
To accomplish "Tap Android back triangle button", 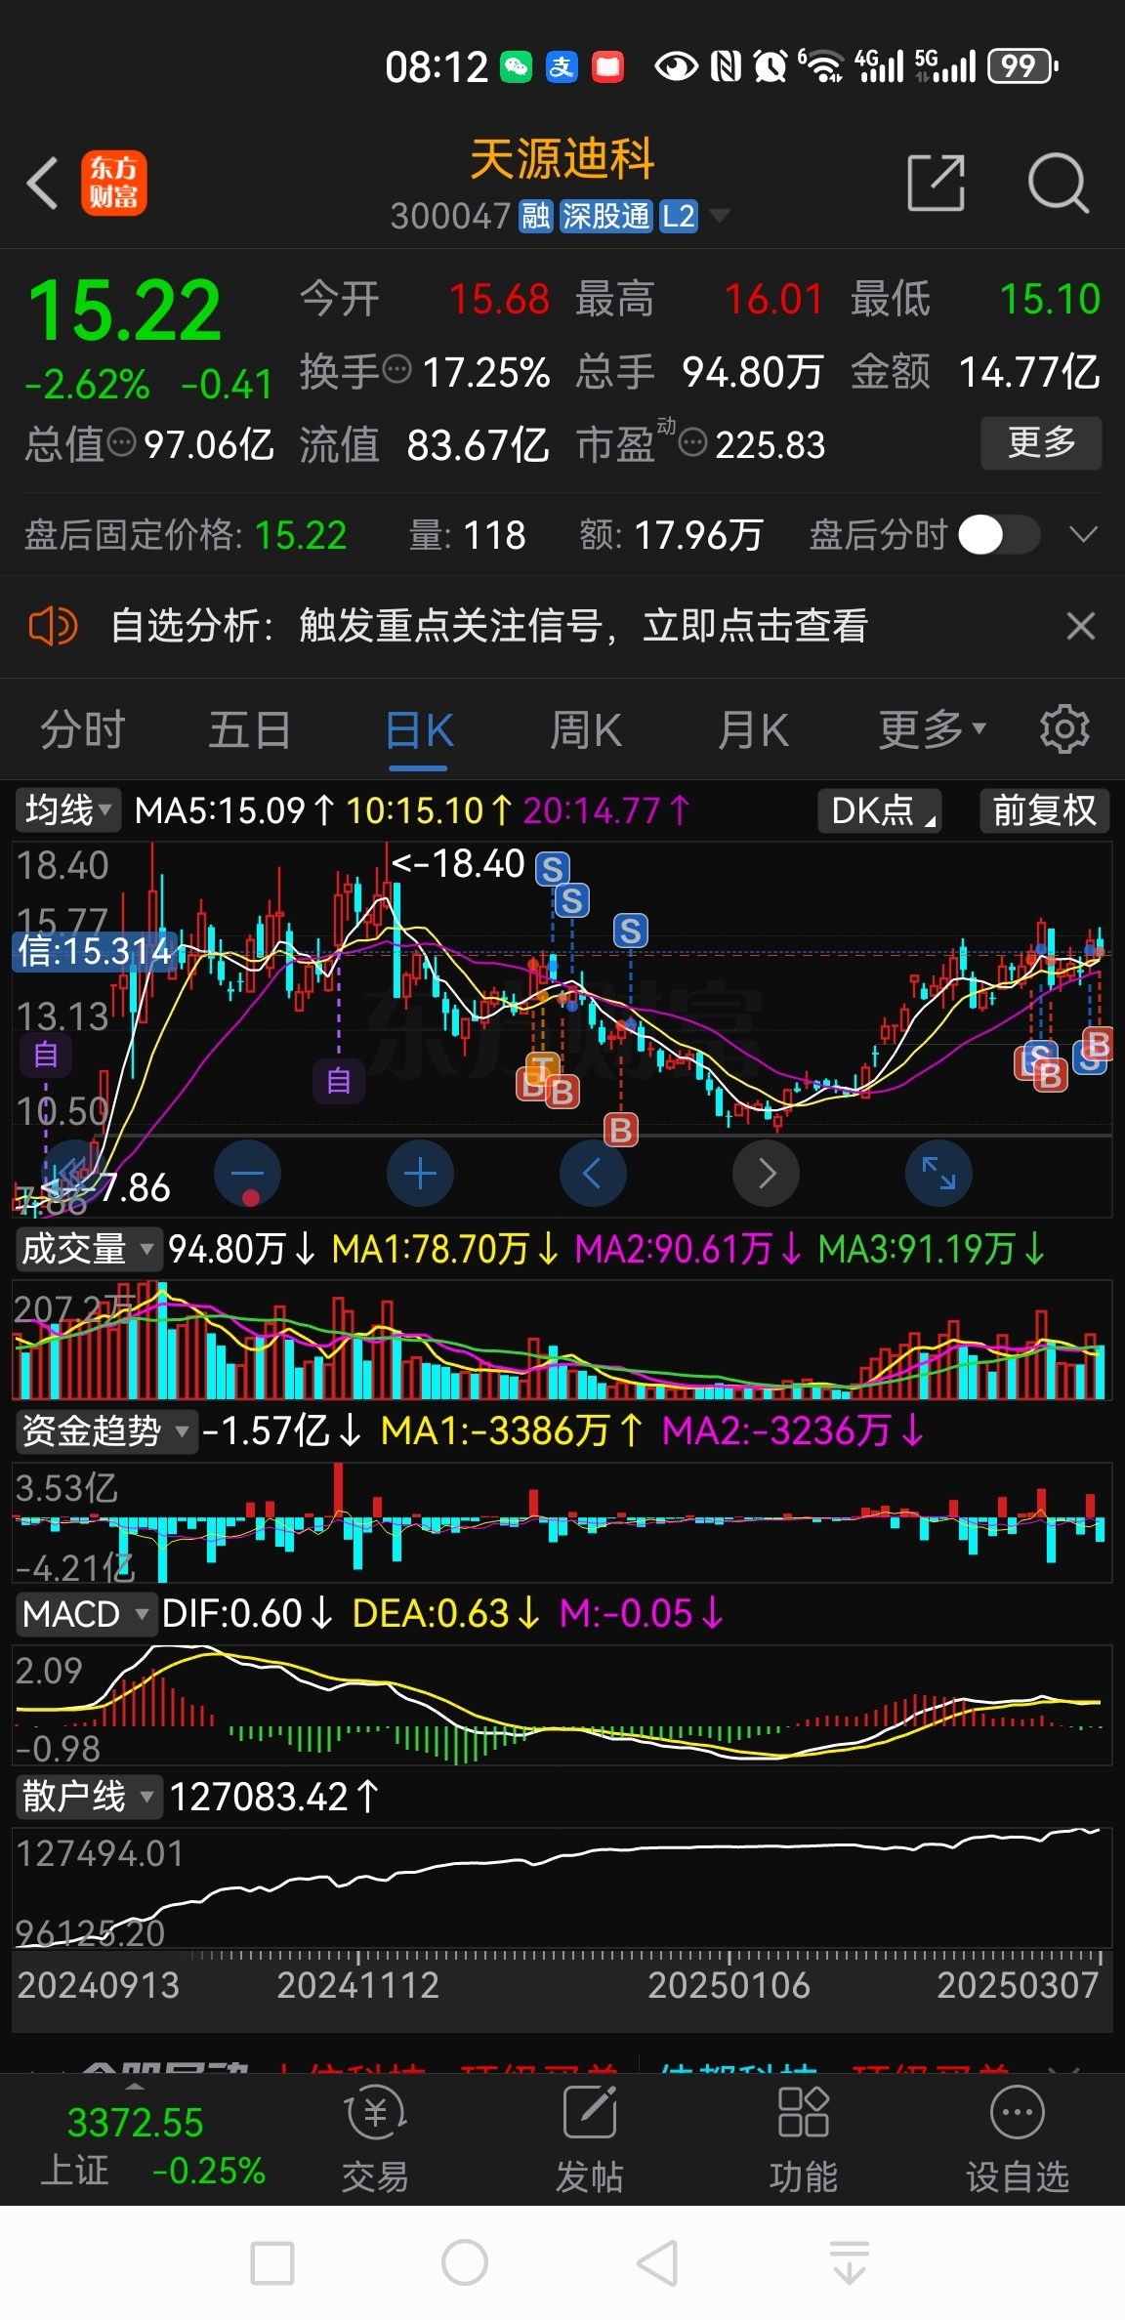I will (x=657, y=2263).
